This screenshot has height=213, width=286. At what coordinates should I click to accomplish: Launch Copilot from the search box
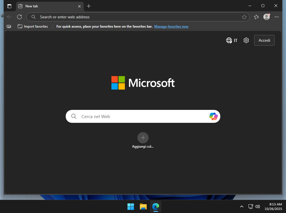pos(213,116)
